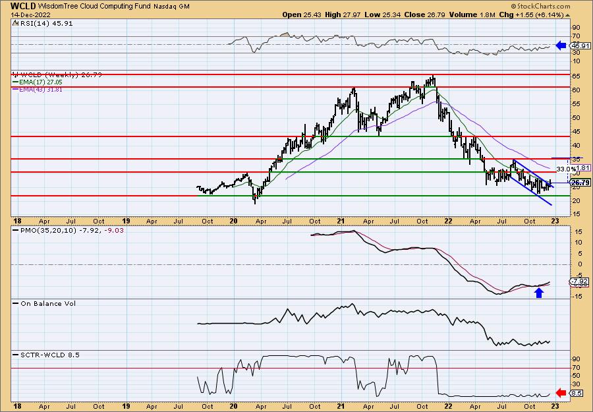Click the -15 level on the PMO axis
Image resolution: width=593 pixels, height=412 pixels.
(x=577, y=296)
